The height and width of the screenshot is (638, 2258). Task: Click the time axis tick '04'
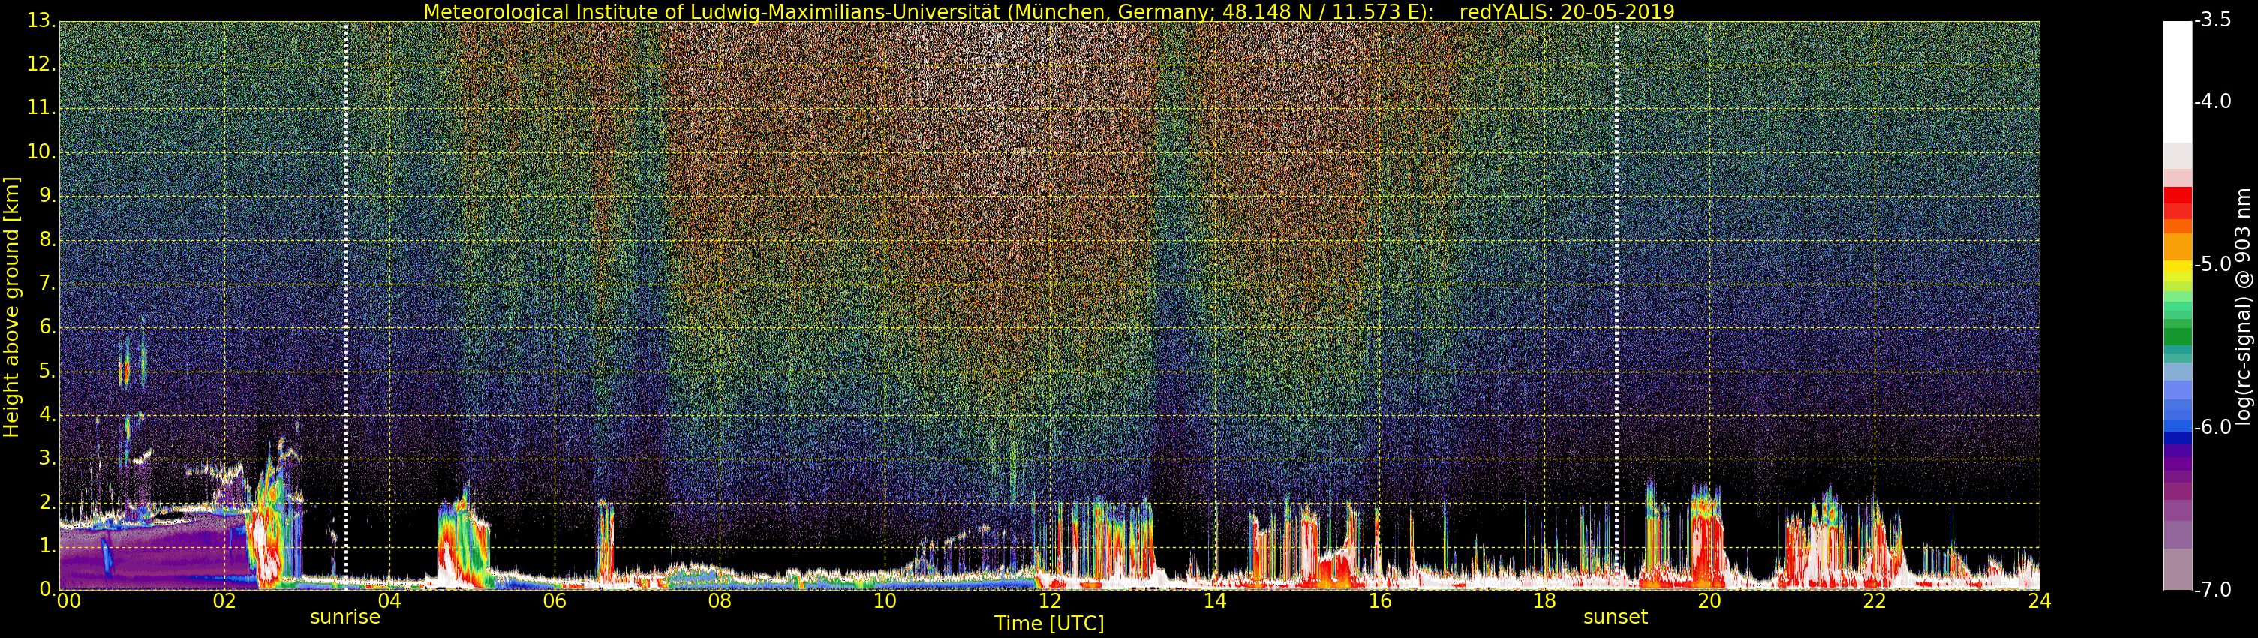pos(389,601)
